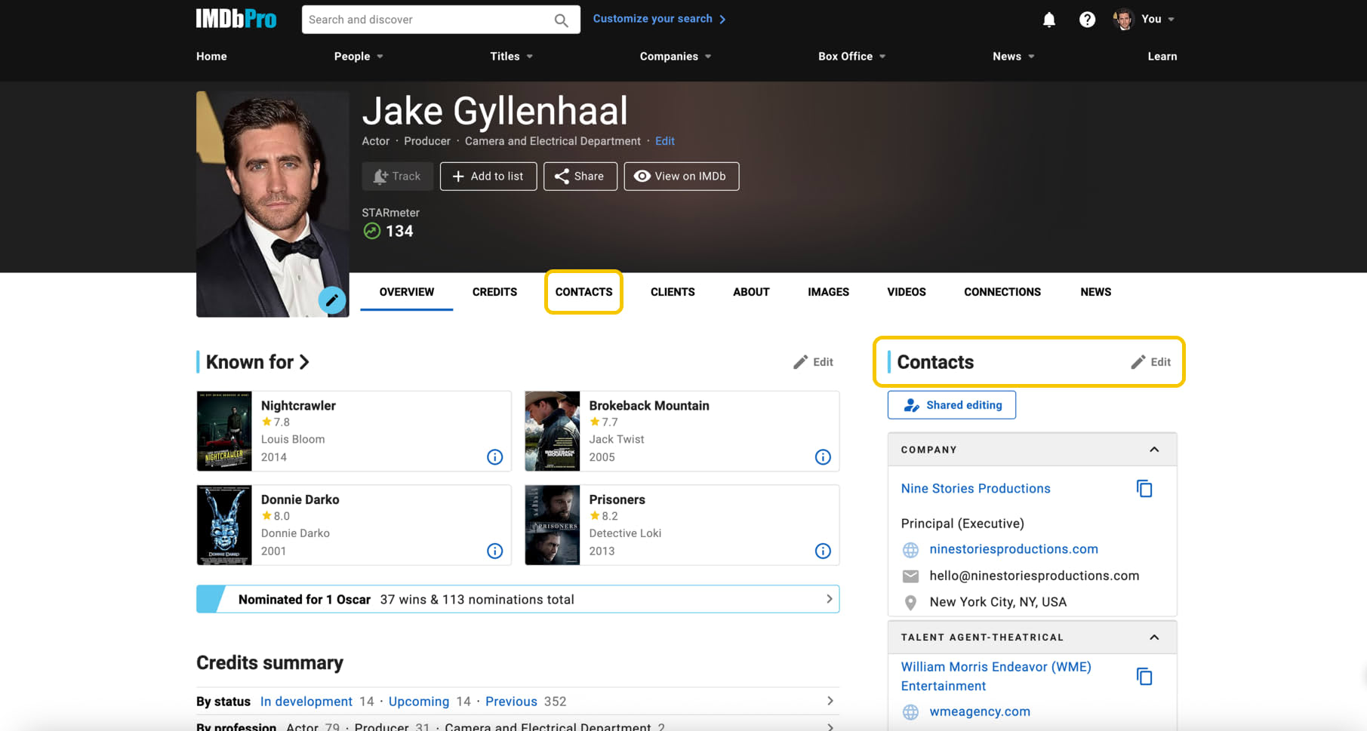Focus the Search and discover field
The height and width of the screenshot is (731, 1367).
click(x=426, y=20)
